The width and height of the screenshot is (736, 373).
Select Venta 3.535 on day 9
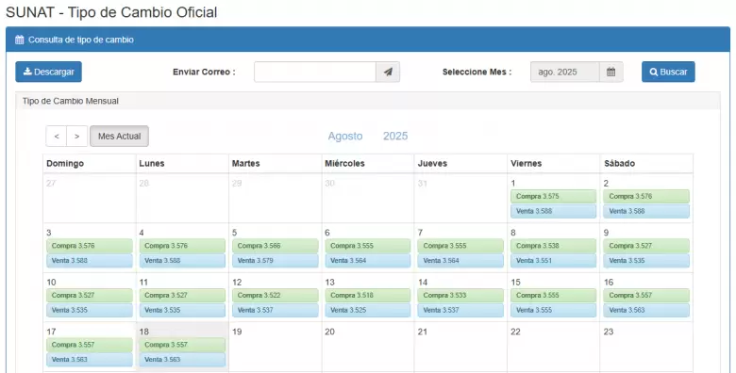pyautogui.click(x=645, y=261)
